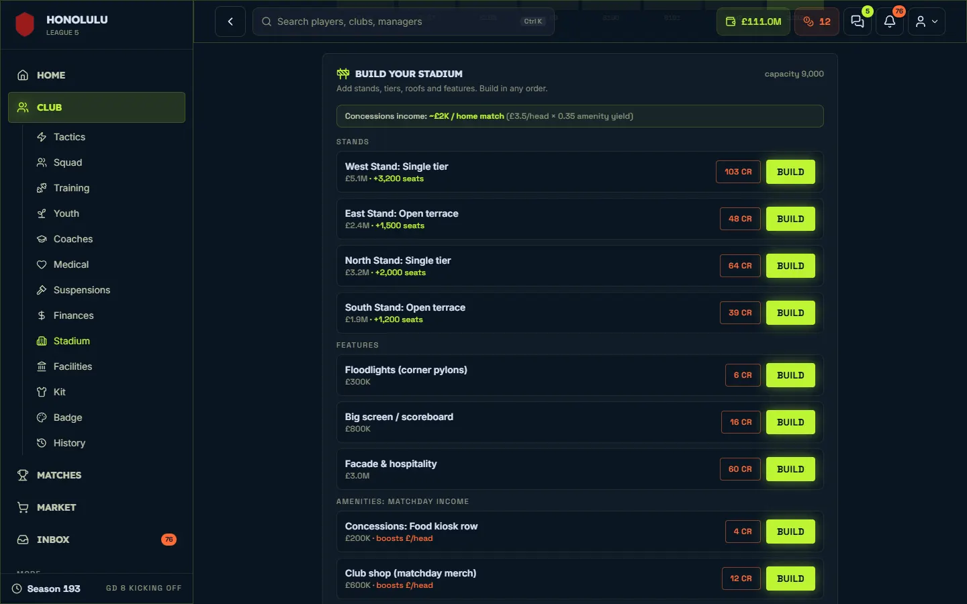Click the back arrow button

click(x=230, y=21)
